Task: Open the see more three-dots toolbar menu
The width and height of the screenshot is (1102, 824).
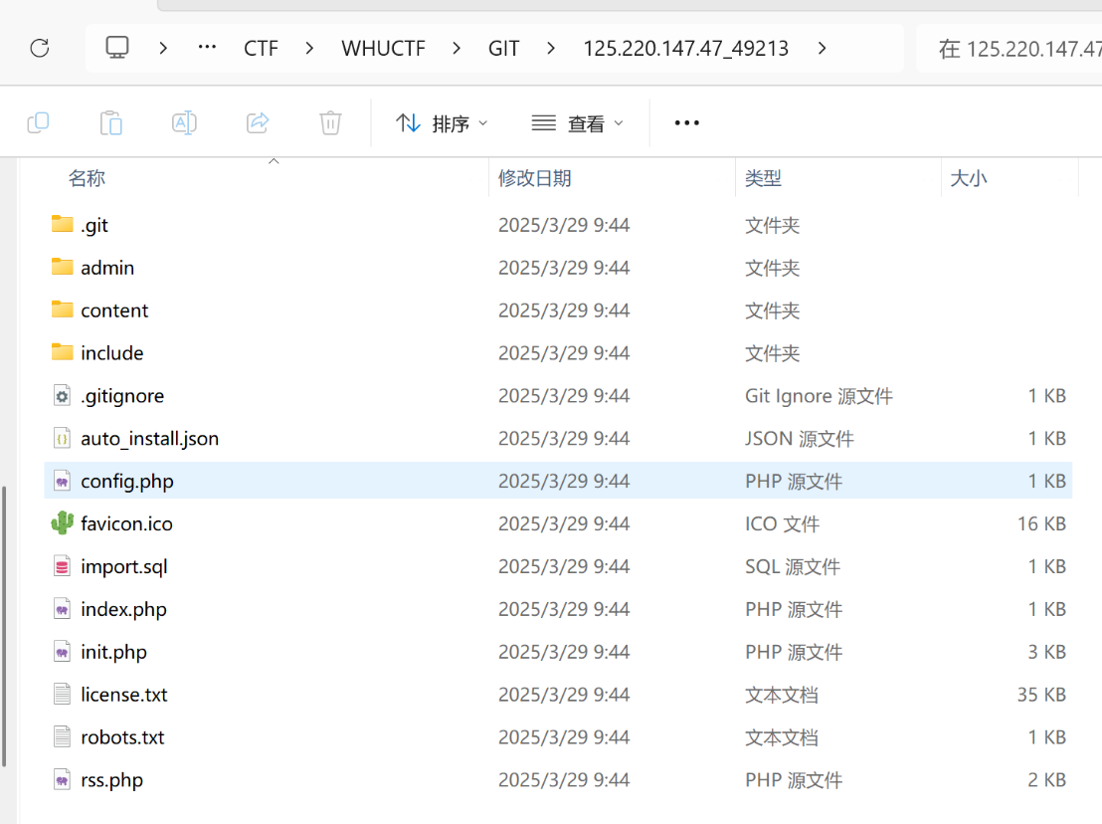Action: point(686,123)
